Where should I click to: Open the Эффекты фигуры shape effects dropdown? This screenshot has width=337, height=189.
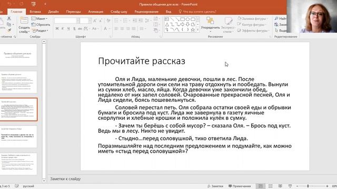tap(253, 30)
